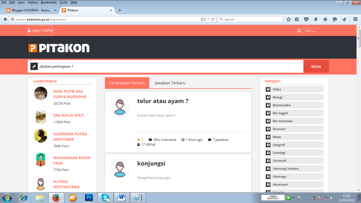This screenshot has height=203, width=361.
Task: Click the Pitakon logo
Action: point(59,48)
